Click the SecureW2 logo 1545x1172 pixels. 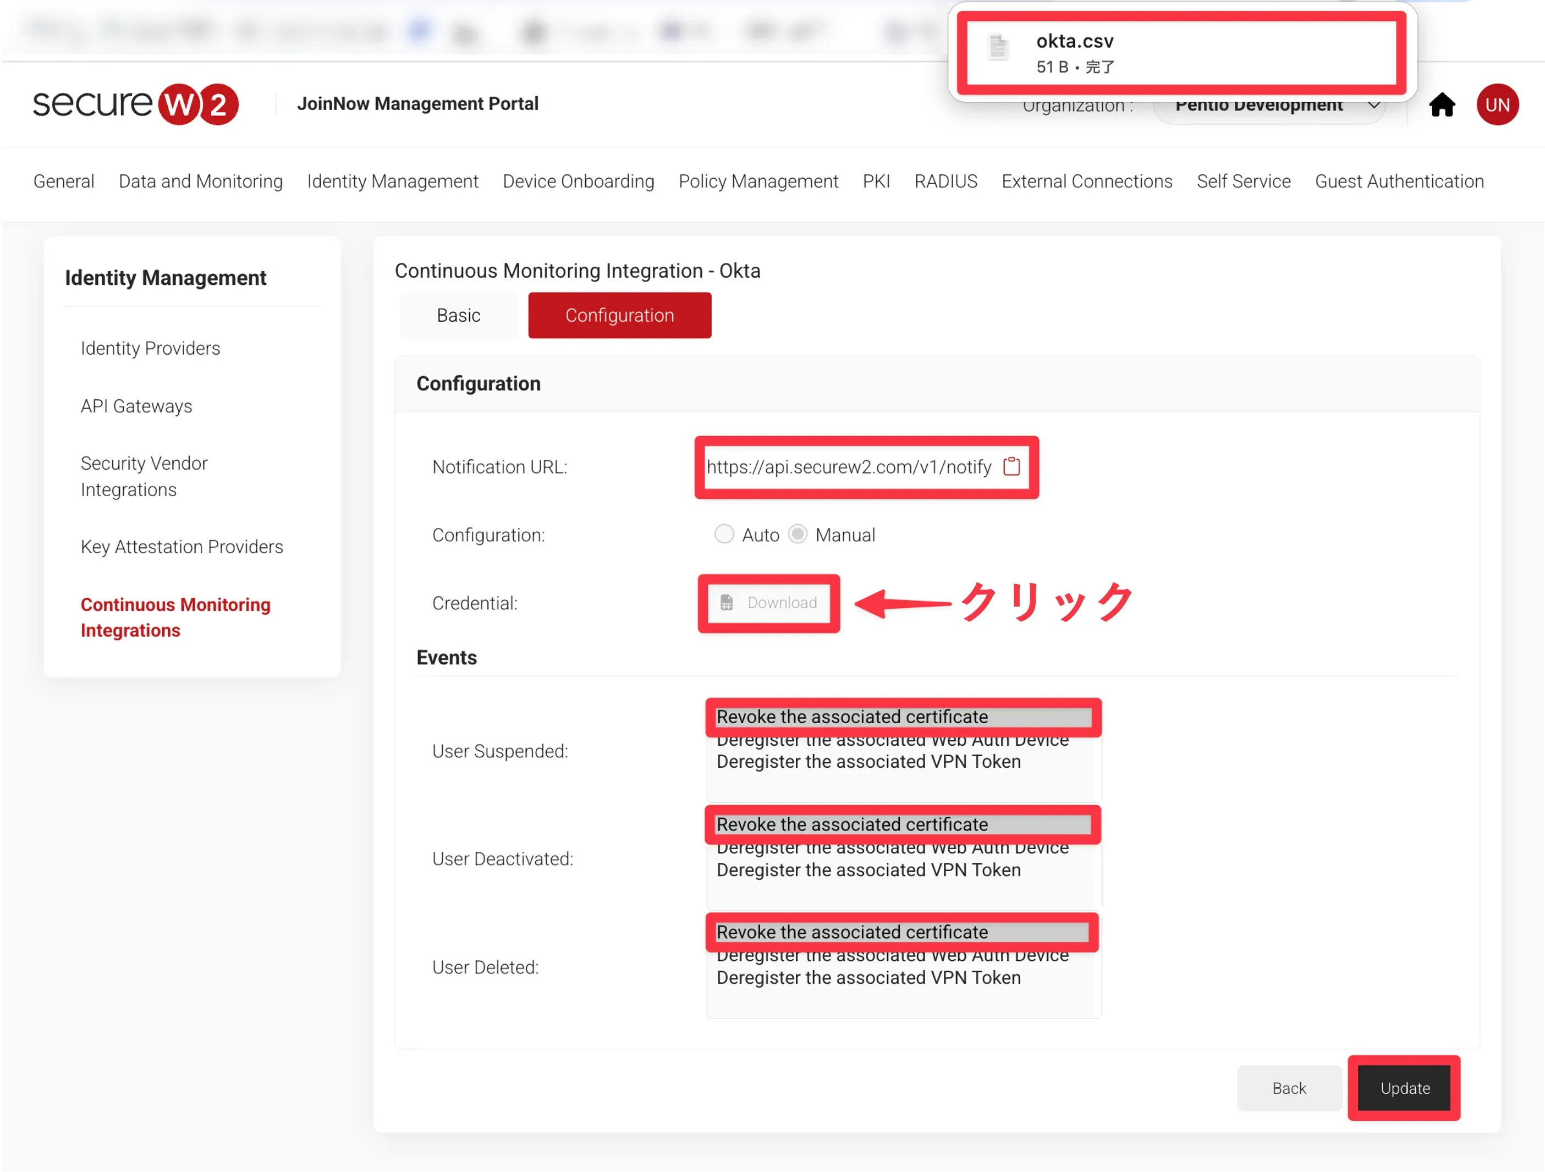point(135,104)
